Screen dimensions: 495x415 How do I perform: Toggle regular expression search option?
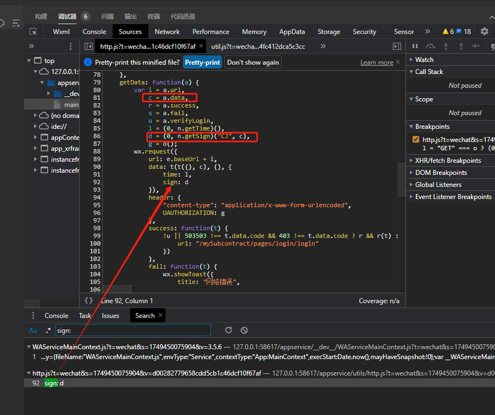pyautogui.click(x=48, y=330)
